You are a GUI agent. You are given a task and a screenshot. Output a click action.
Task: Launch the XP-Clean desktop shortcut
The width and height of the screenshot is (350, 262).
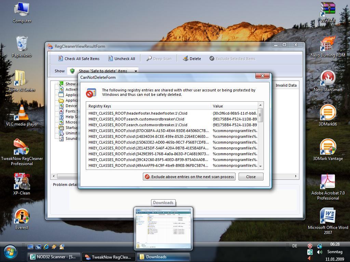coord(22,184)
